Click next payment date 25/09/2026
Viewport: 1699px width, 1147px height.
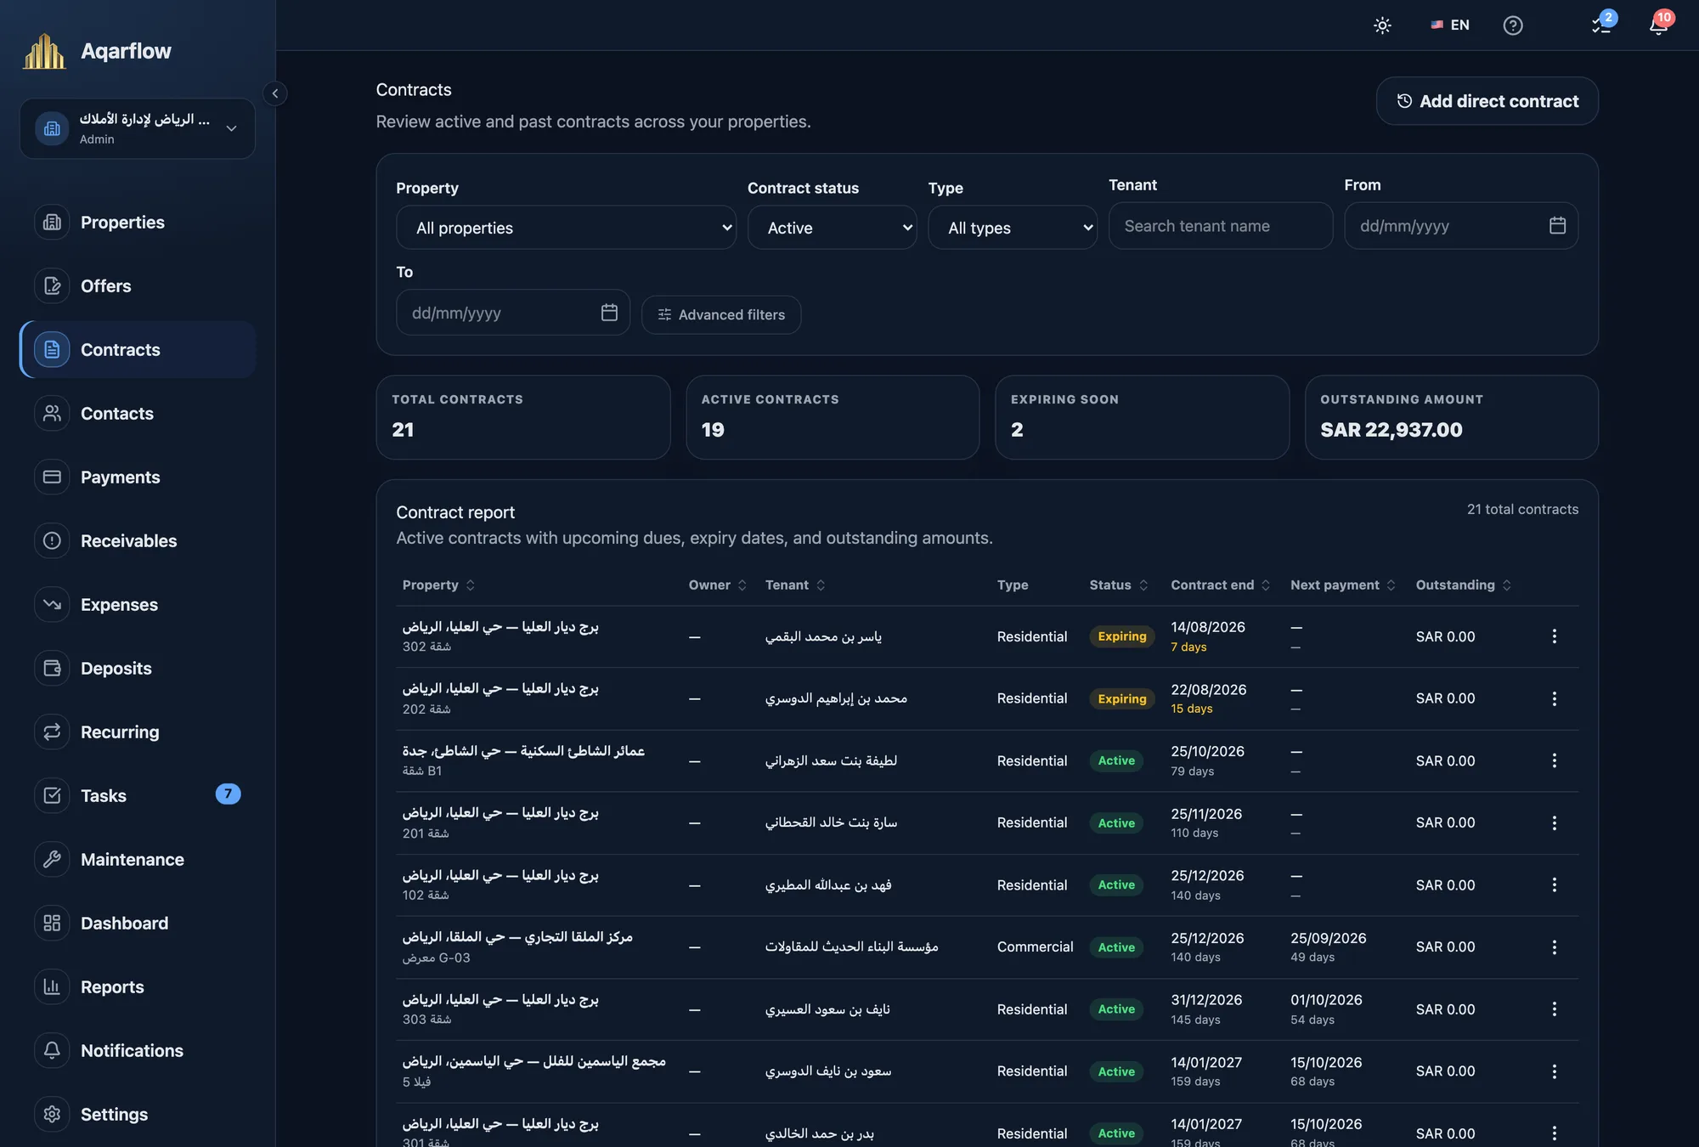[1329, 938]
